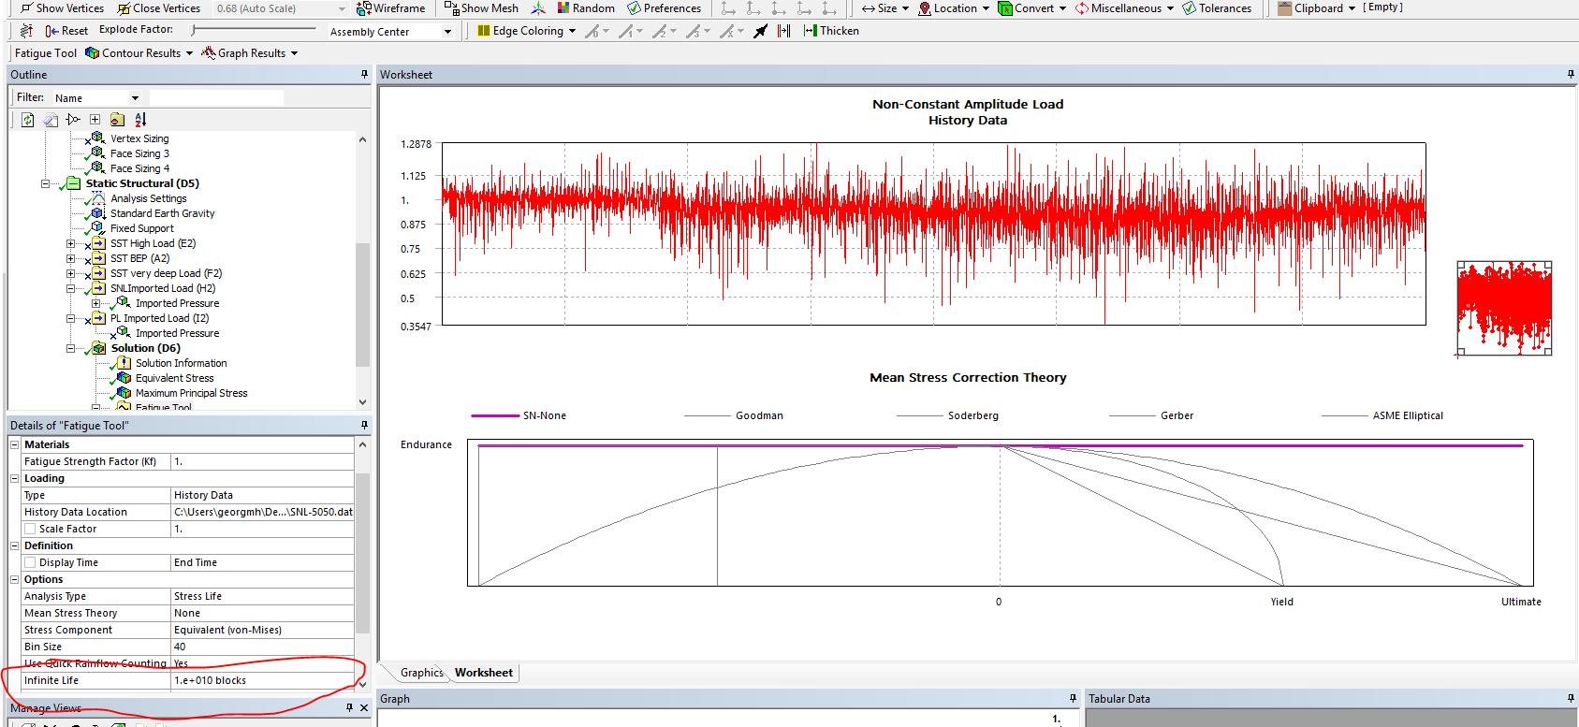
Task: Expand the SST High Load (E2) node
Action: (70, 243)
